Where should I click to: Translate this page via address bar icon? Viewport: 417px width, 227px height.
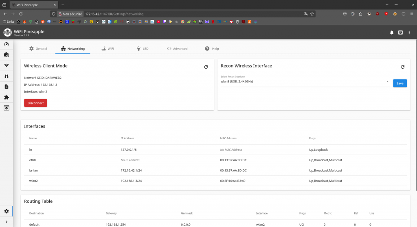[306, 14]
